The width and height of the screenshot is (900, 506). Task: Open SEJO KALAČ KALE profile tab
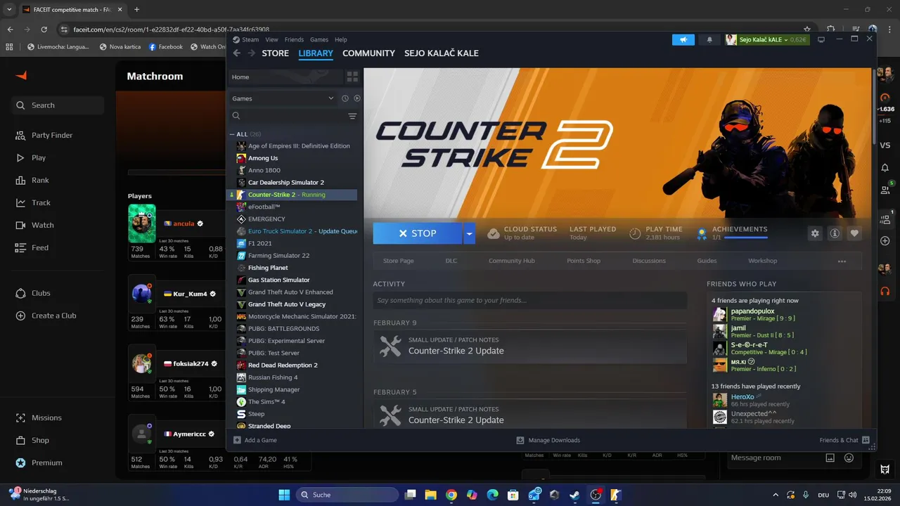click(x=442, y=53)
